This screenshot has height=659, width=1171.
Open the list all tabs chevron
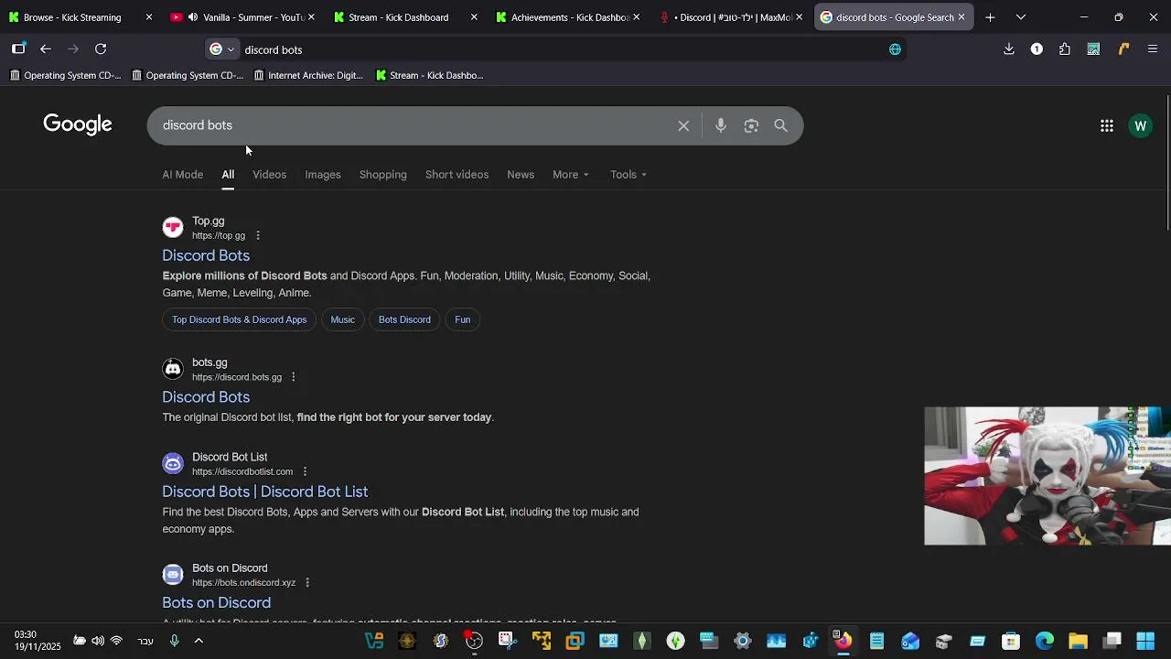point(1021,17)
